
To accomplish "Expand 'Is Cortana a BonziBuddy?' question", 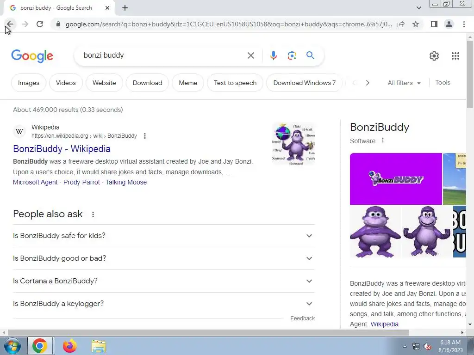I will (164, 281).
